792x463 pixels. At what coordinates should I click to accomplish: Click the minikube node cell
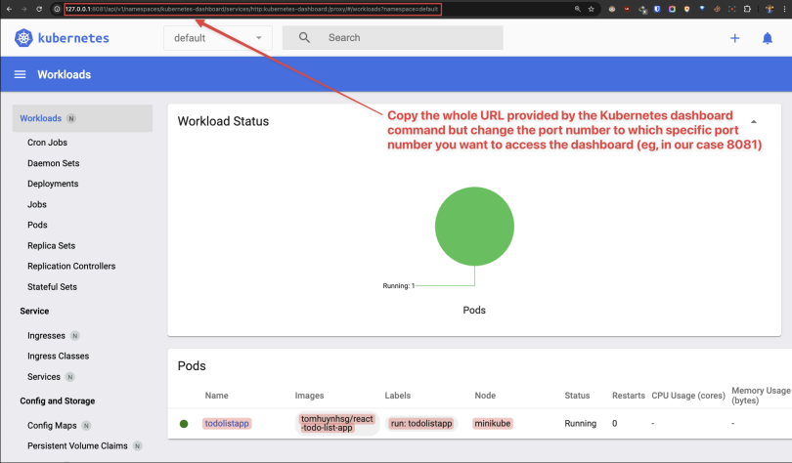point(493,424)
